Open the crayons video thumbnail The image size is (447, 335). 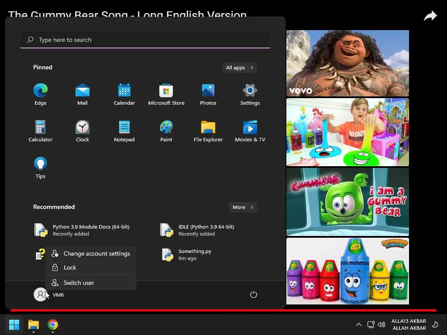(347, 271)
